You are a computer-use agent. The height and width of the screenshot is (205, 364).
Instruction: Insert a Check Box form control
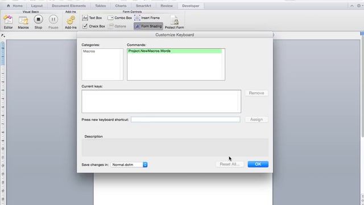(93, 26)
